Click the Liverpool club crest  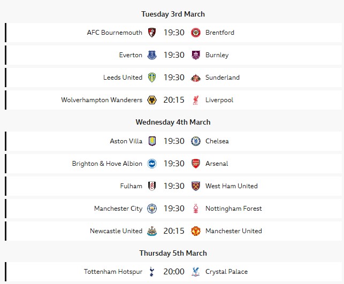point(196,100)
